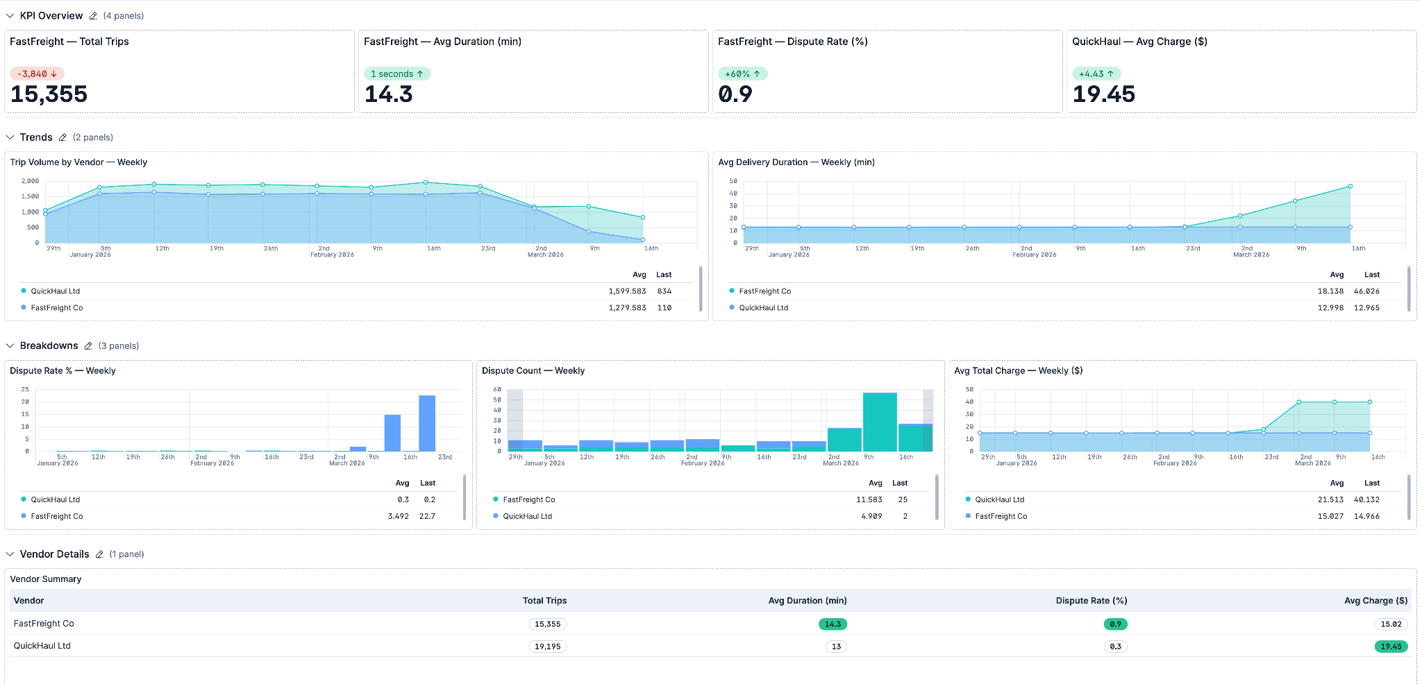Image resolution: width=1422 pixels, height=684 pixels.
Task: Click the 46.026 Last value in duration legend
Action: 1366,291
